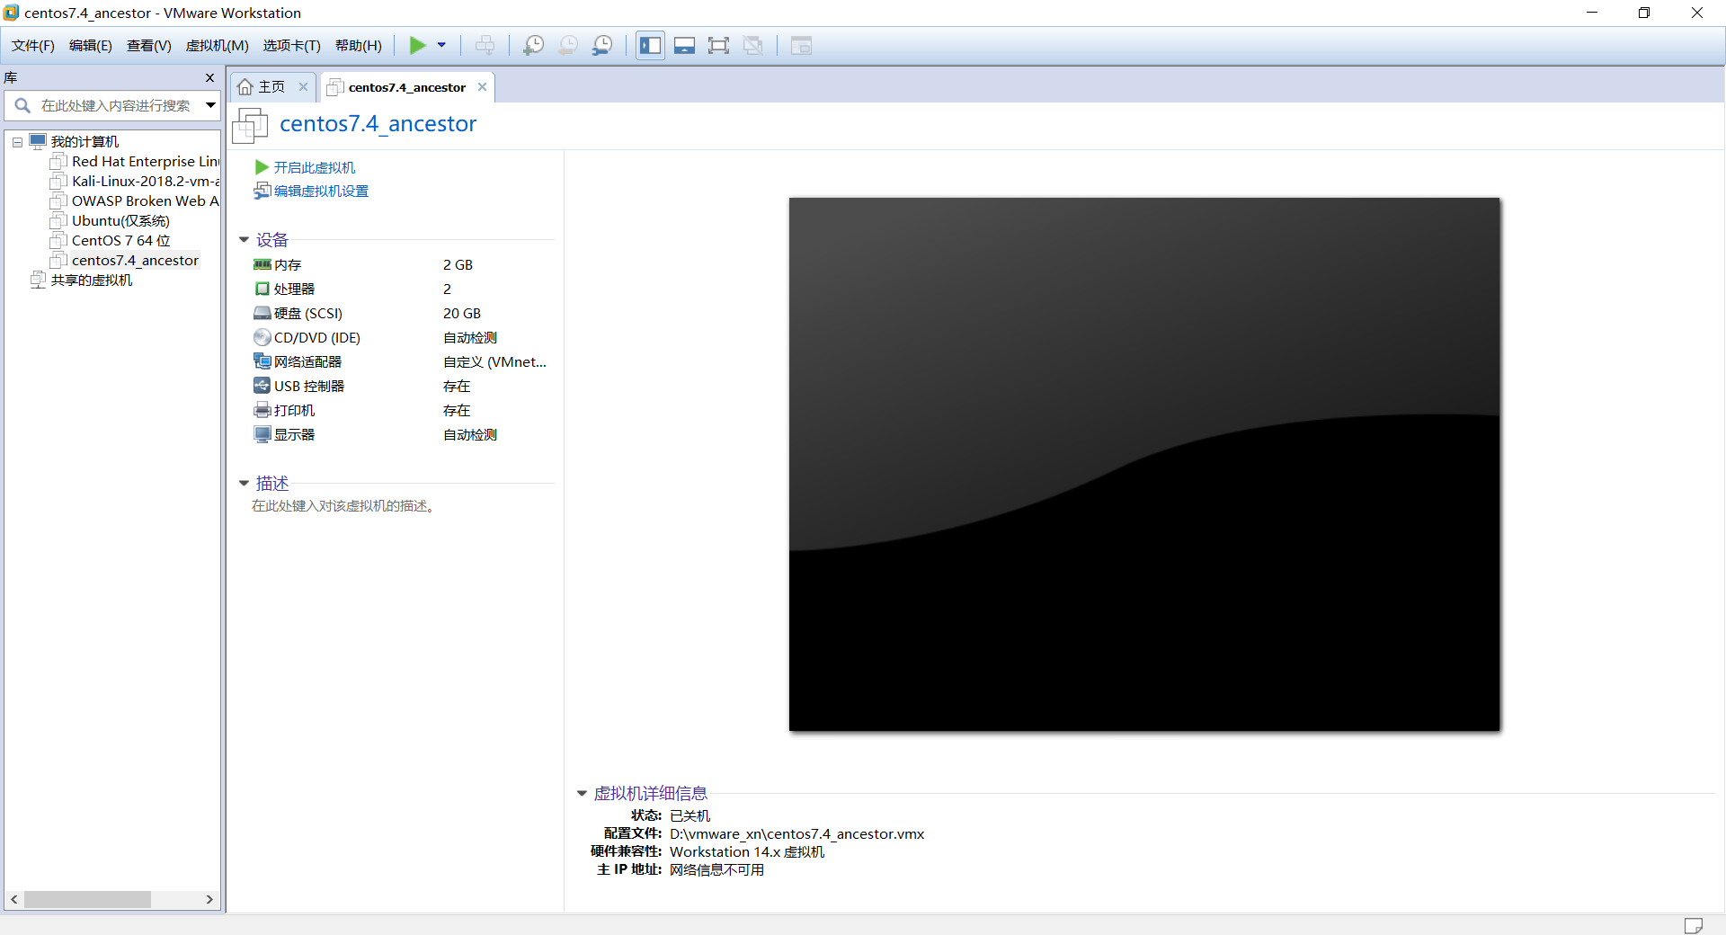Image resolution: width=1726 pixels, height=935 pixels.
Task: Collapse the 设备 devices section
Action: (x=244, y=239)
